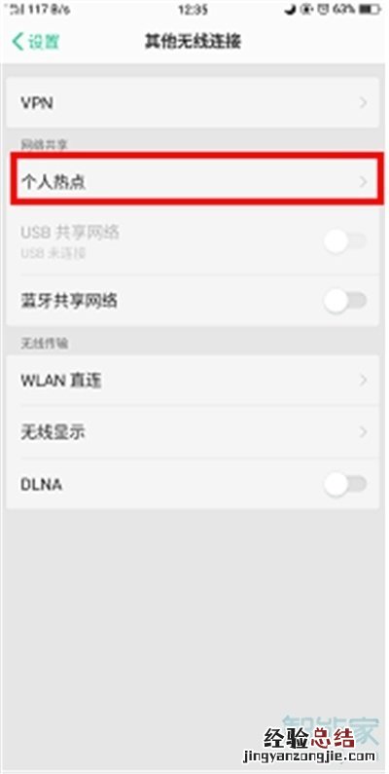This screenshot has height=774, width=389.
Task: Open the 个人热点 menu item
Action: point(193,182)
